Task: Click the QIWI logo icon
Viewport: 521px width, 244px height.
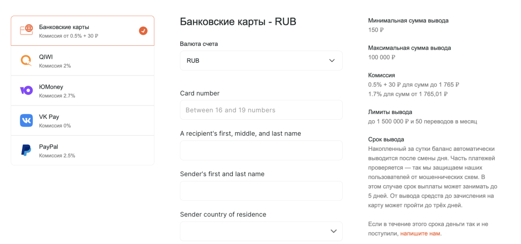Action: coord(26,61)
